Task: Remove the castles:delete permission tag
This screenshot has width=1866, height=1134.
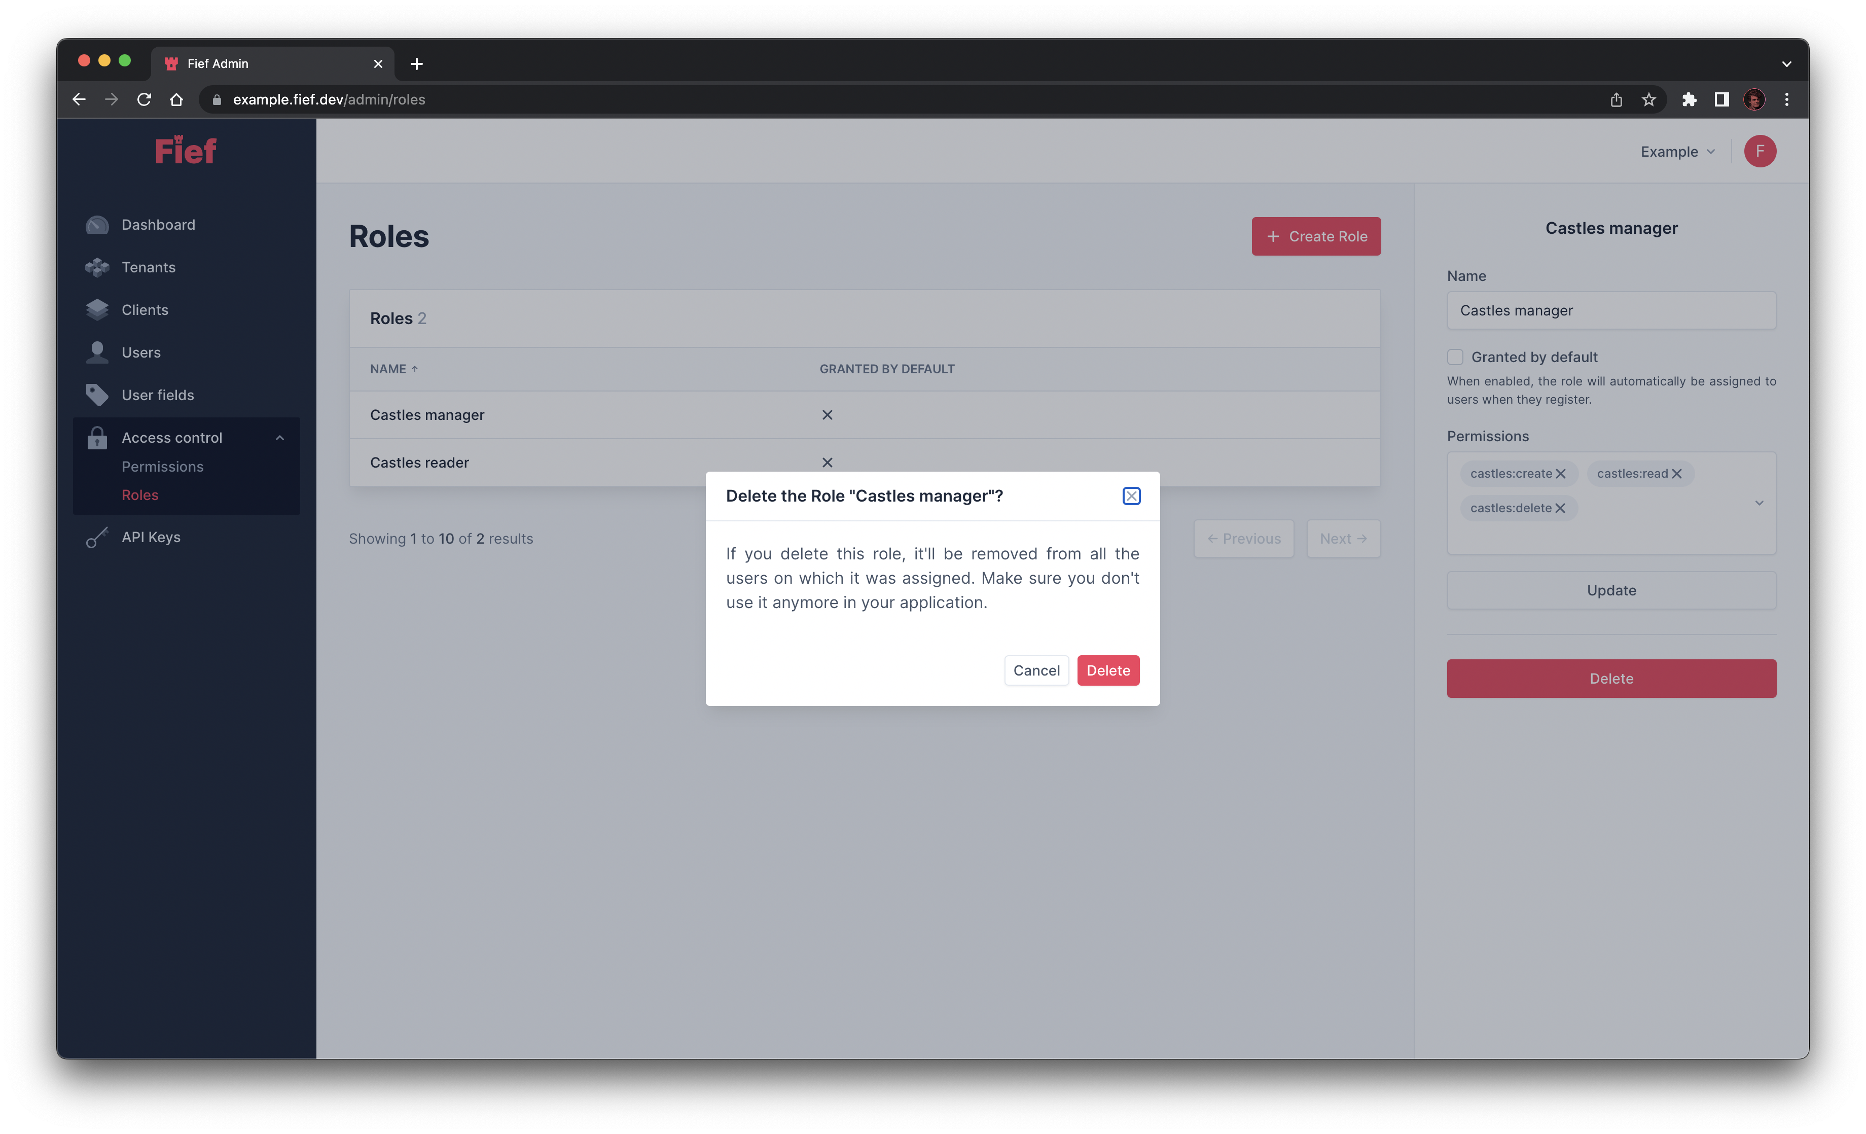Action: pos(1559,508)
